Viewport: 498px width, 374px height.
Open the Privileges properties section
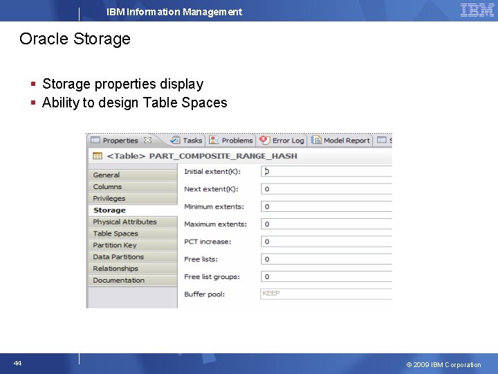point(132,199)
